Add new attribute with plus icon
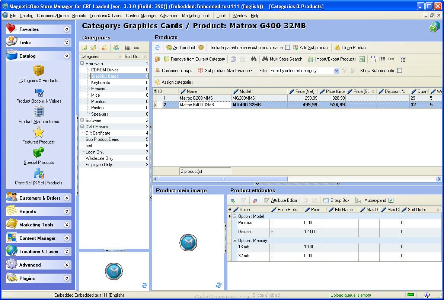The height and width of the screenshot is (300, 444). click(233, 200)
